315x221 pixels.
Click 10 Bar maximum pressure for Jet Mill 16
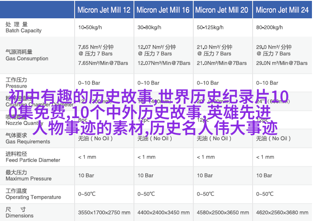coord(145,175)
